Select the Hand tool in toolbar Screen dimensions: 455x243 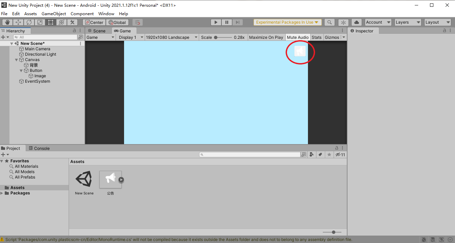pos(7,22)
